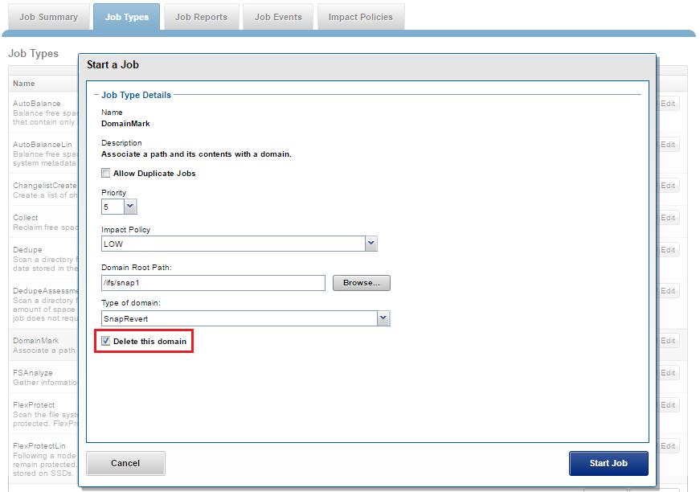Screen dimensions: 700x492
Task: Click the Domain Root Path field
Action: (x=213, y=283)
